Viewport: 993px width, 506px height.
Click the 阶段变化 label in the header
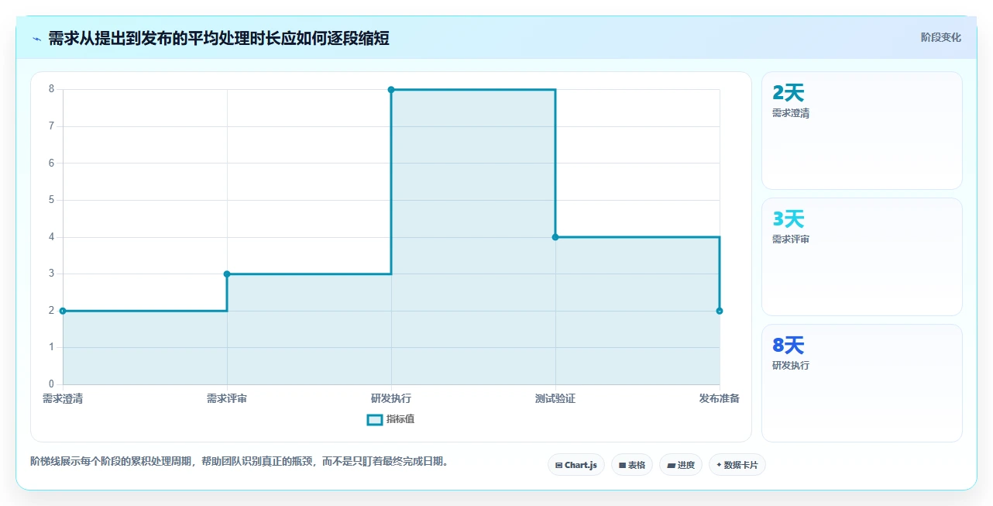click(940, 37)
